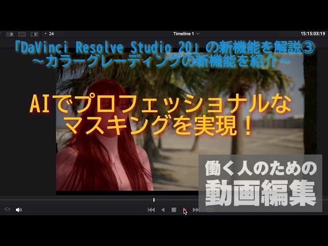The width and height of the screenshot is (328, 246).
Task: Jump to the first frame button
Action: [x=151, y=210]
